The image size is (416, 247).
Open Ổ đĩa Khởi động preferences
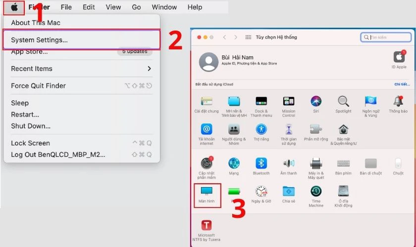click(x=343, y=191)
